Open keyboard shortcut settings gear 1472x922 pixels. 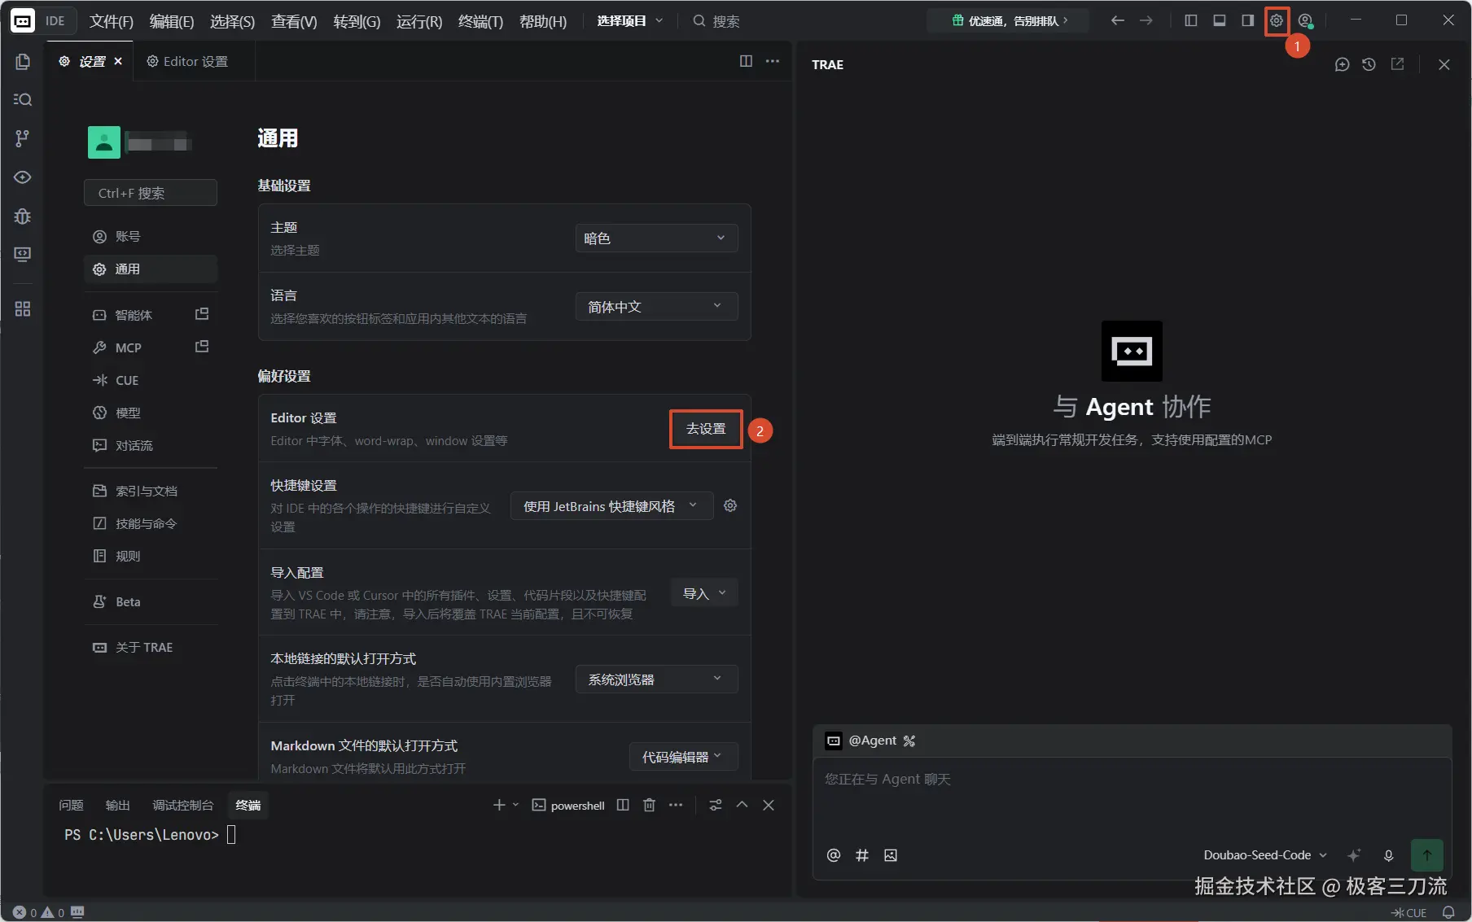[x=730, y=505]
